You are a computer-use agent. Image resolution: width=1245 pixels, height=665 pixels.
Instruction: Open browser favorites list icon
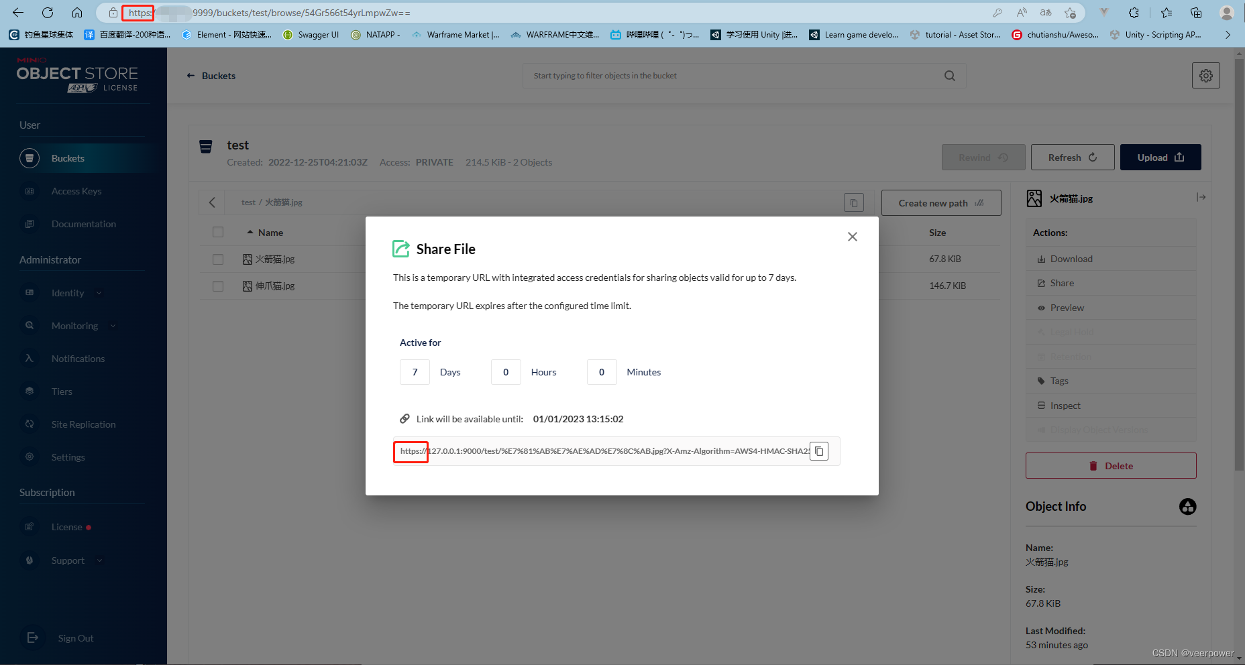tap(1167, 13)
